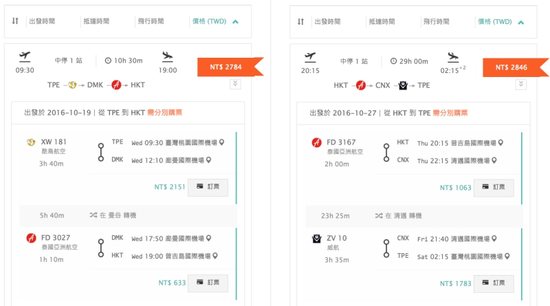The width and height of the screenshot is (550, 306).
Task: Click sort icon in right panel header
Action: tap(300, 21)
